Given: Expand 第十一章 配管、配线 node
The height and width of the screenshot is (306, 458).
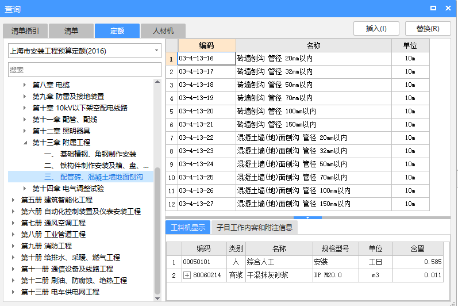Looking at the screenshot, I should [25, 120].
